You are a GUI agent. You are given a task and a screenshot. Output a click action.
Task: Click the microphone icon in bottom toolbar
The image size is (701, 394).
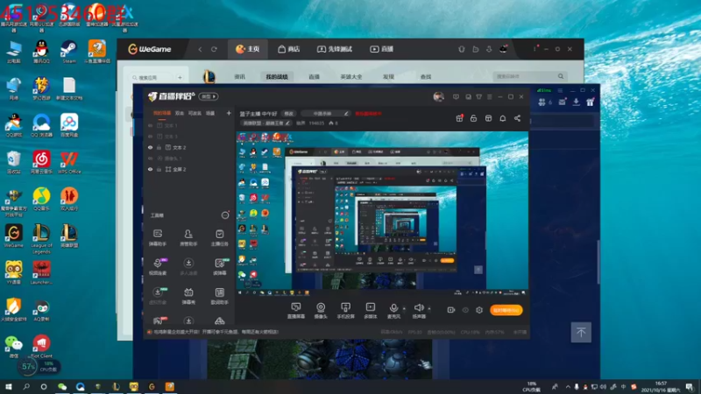click(393, 308)
